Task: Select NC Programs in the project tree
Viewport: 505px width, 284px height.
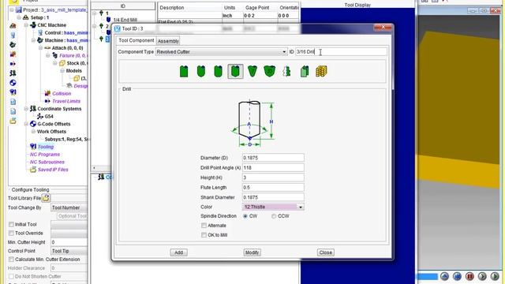Action: click(x=45, y=155)
